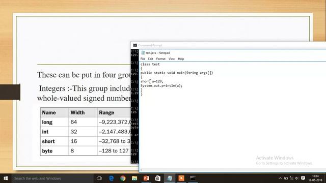Click the "short a=129;" line in Notepad
This screenshot has width=326, height=183.
(152, 81)
